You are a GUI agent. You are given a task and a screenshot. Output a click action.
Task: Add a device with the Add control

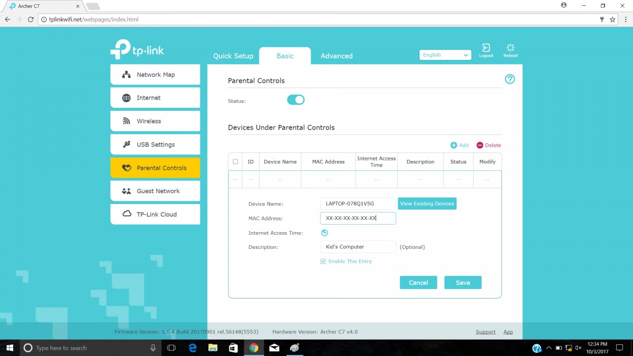pyautogui.click(x=459, y=145)
